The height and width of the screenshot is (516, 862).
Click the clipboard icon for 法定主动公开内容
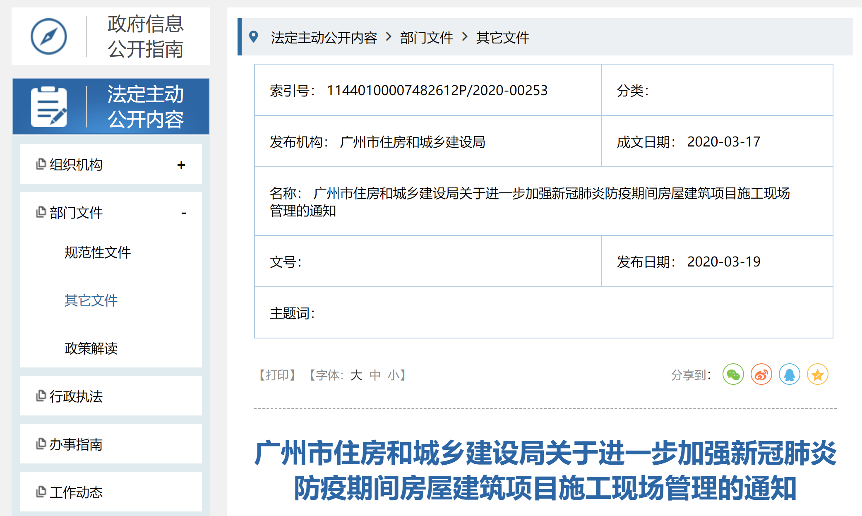tap(49, 107)
